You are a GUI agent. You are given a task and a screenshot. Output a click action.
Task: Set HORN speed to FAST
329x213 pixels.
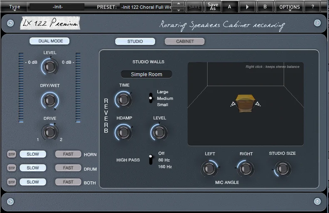68,154
